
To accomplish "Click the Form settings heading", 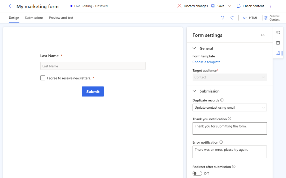I will pyautogui.click(x=208, y=35).
